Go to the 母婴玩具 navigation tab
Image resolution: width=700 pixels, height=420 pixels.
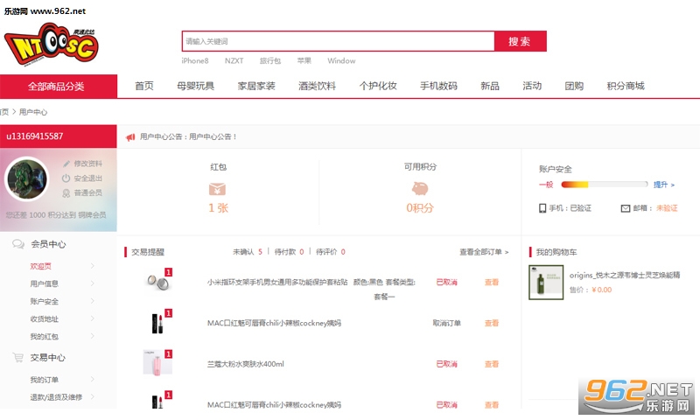tap(194, 86)
